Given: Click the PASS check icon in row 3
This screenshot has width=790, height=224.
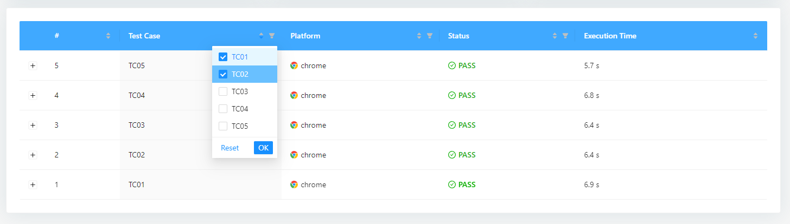Looking at the screenshot, I should point(452,125).
